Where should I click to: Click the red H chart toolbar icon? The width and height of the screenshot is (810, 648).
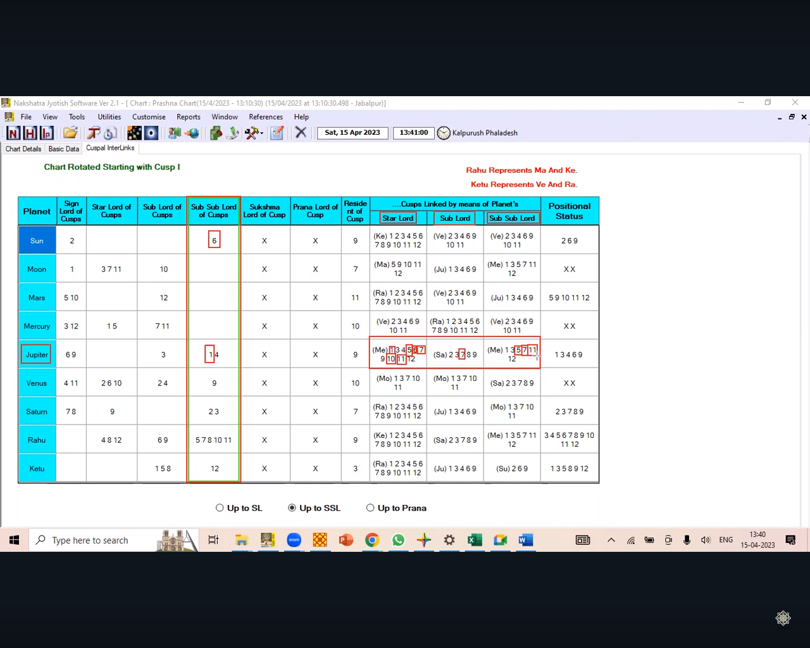30,133
